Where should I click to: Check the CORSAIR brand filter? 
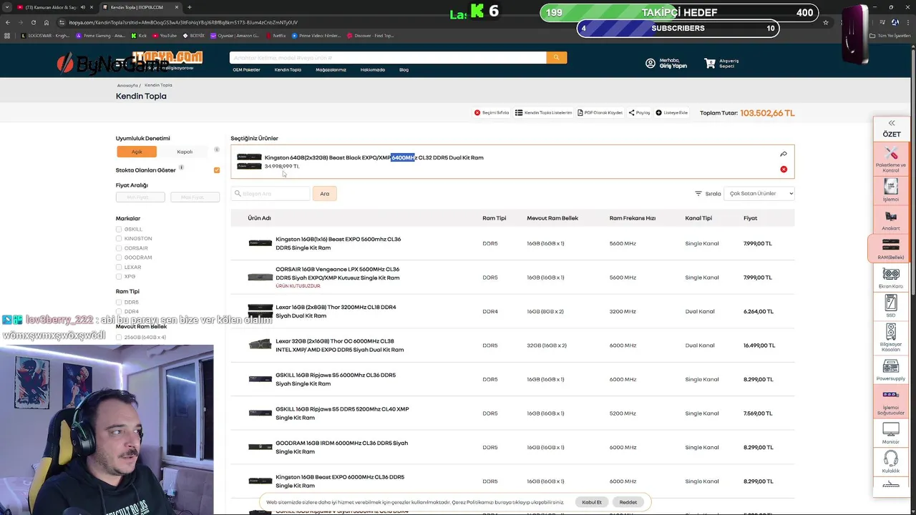coord(119,248)
